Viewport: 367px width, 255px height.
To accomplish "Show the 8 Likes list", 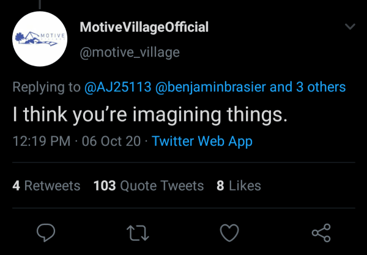I will click(239, 185).
